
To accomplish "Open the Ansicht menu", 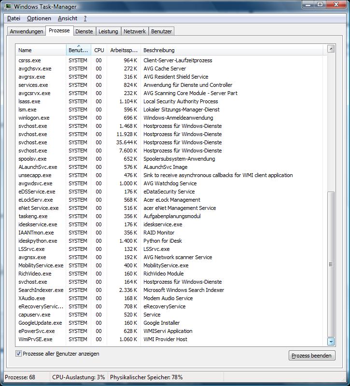I will (68, 18).
